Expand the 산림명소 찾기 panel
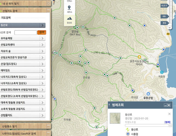The height and width of the screenshot is (136, 176). point(48,126)
